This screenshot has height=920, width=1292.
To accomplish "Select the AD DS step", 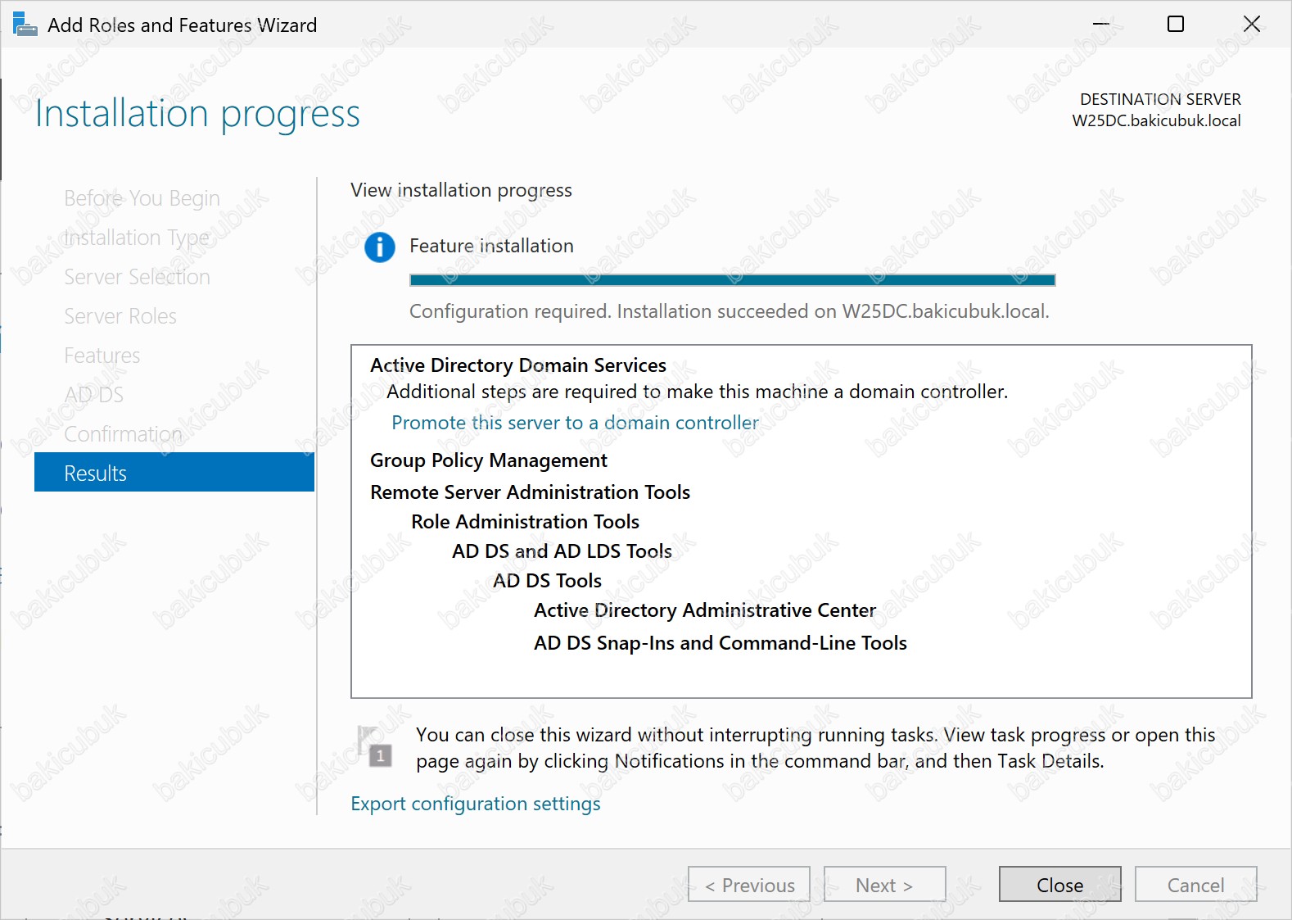I will 94,395.
